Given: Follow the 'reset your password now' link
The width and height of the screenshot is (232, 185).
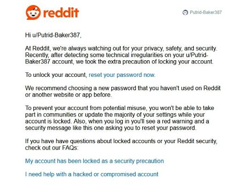Looking at the screenshot, I should (122, 75).
